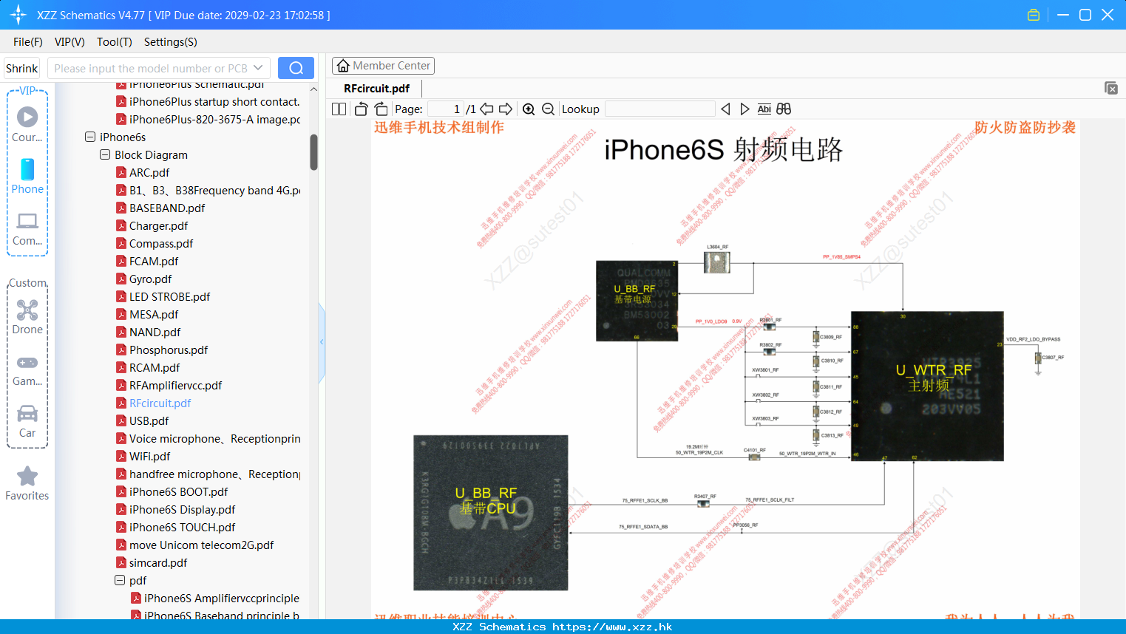The image size is (1126, 634).
Task: Open Compass.pdf in the tree
Action: tap(161, 243)
